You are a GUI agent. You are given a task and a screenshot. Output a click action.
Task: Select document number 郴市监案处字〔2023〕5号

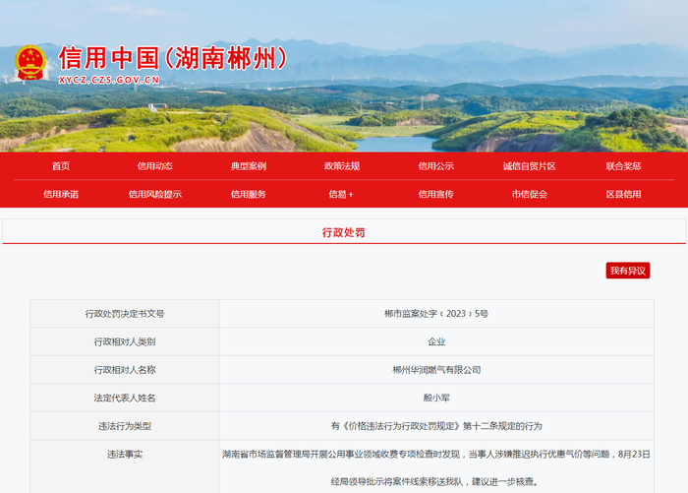pyautogui.click(x=436, y=314)
